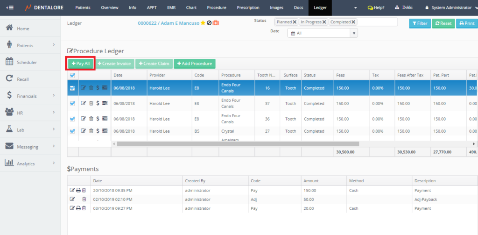Open the Chart tab
The height and width of the screenshot is (235, 478).
click(191, 7)
